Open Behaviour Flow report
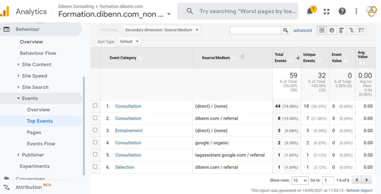Screen dimensions: 381x194 click(x=38, y=53)
